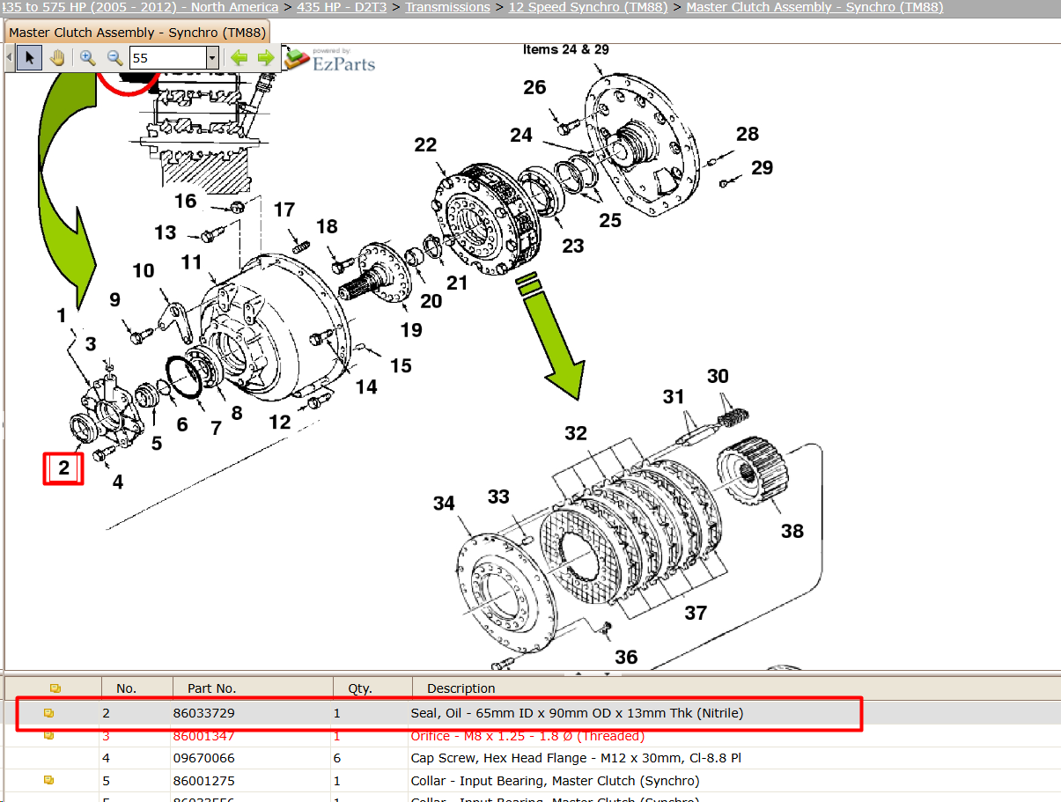This screenshot has height=802, width=1061.
Task: Click the Seal, Oil - 65mm ID description
Action: pos(577,713)
